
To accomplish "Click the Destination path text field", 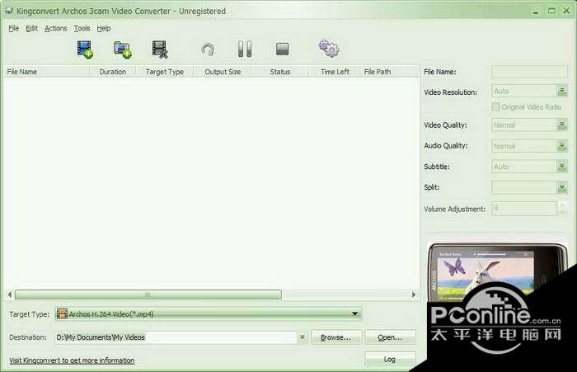I will (176, 337).
